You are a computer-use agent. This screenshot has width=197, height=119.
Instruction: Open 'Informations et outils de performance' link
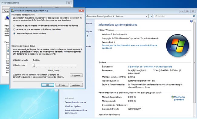point(76,112)
